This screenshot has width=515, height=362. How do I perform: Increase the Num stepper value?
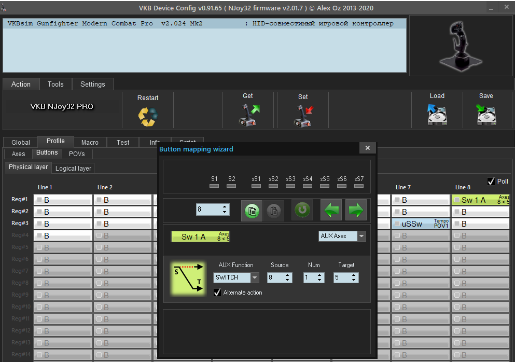[319, 275]
